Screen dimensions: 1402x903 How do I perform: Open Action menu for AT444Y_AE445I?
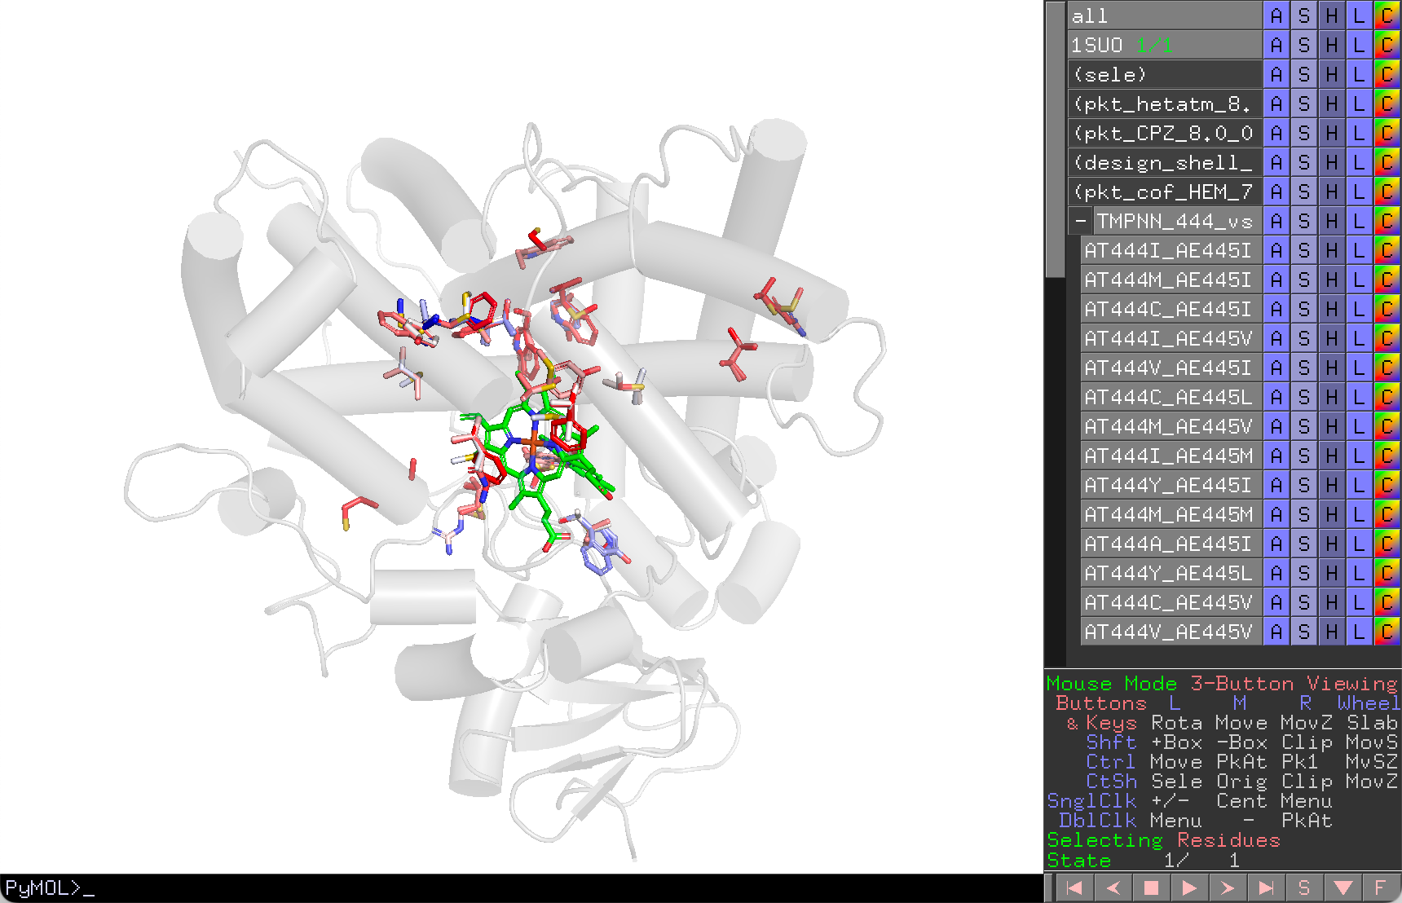(x=1276, y=485)
